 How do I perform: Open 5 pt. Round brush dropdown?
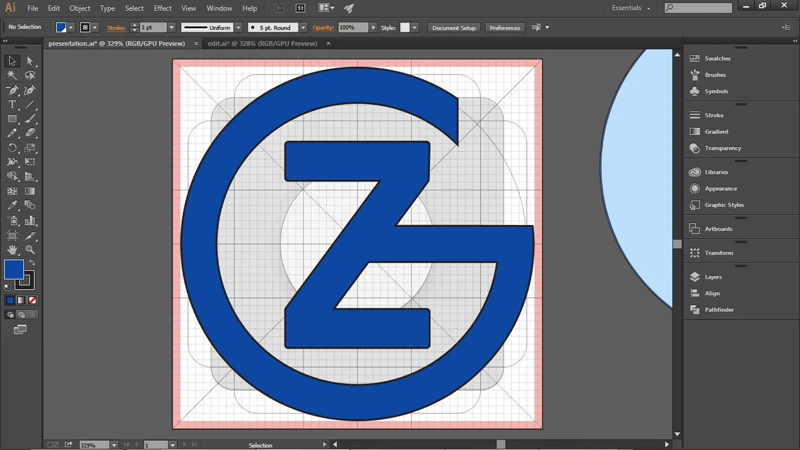coord(303,27)
